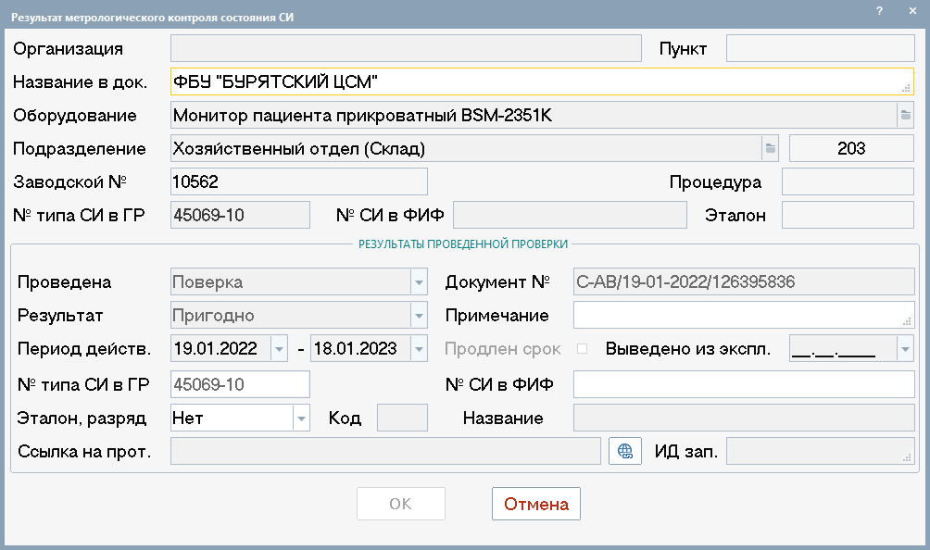Open end date picker for 18.01.2023

[x=419, y=349]
